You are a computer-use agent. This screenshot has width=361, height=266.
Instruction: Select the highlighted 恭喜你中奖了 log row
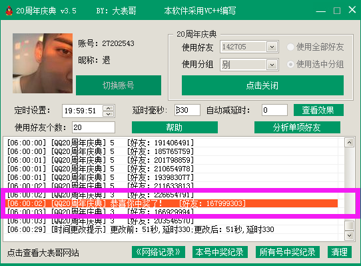[x=171, y=203]
